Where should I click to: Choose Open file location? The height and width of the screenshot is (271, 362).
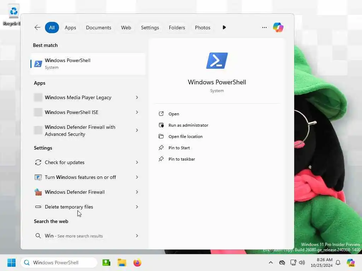coord(185,137)
